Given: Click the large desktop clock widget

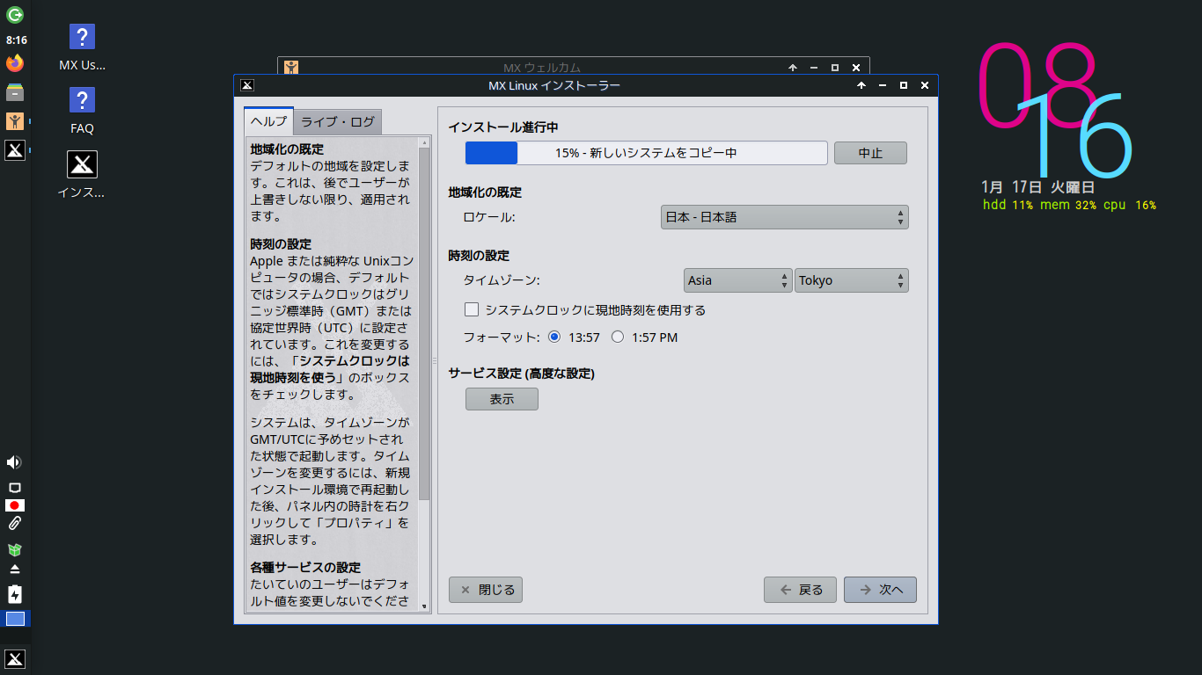Looking at the screenshot, I should point(1054,110).
